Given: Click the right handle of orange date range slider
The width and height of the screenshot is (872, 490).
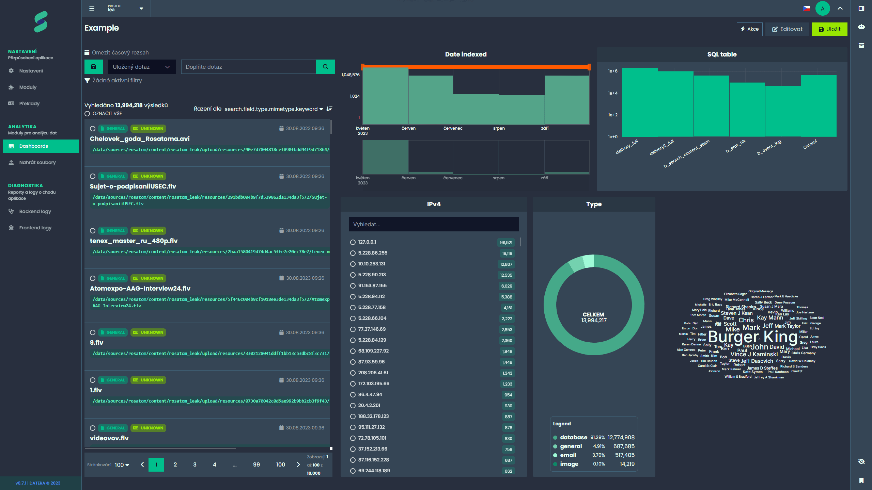Looking at the screenshot, I should (x=589, y=67).
